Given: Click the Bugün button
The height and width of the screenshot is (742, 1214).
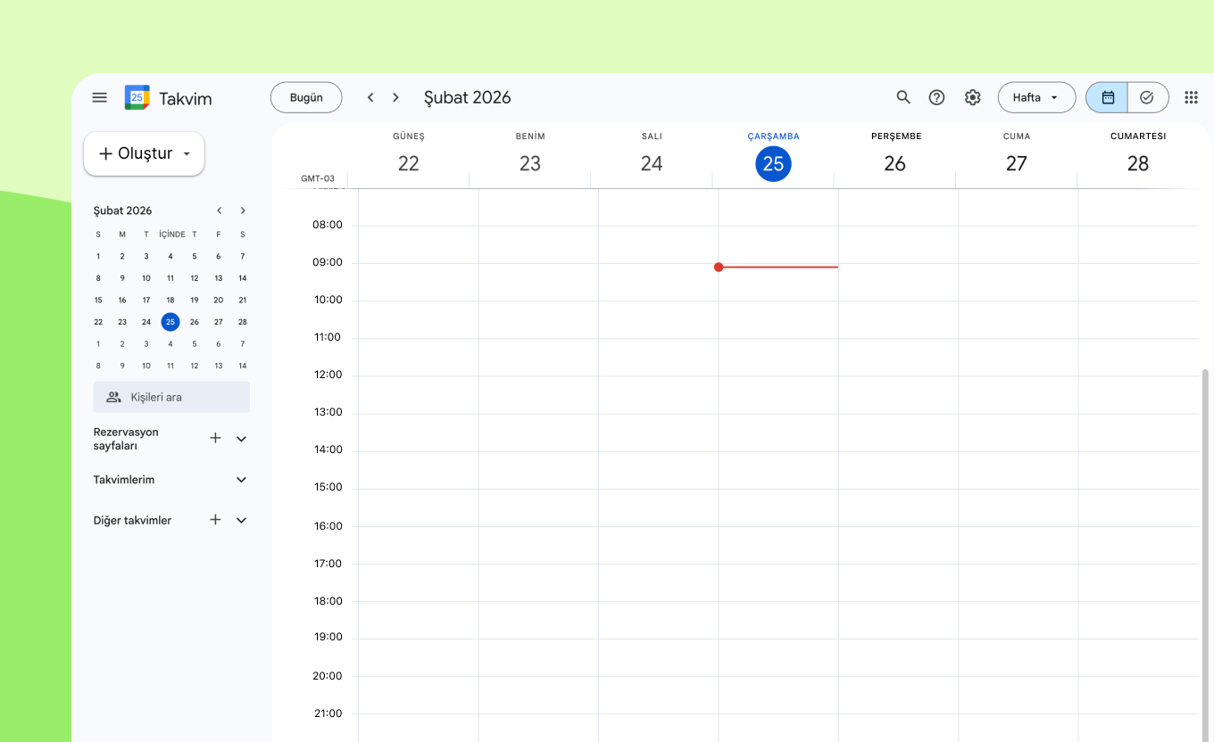Looking at the screenshot, I should 306,98.
